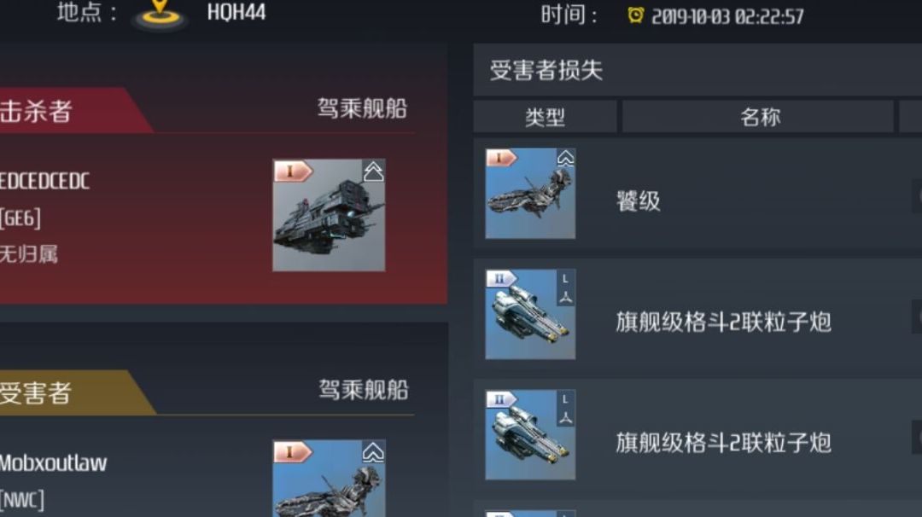Click the 类型 column header
Screen dimensions: 922x517
click(545, 117)
